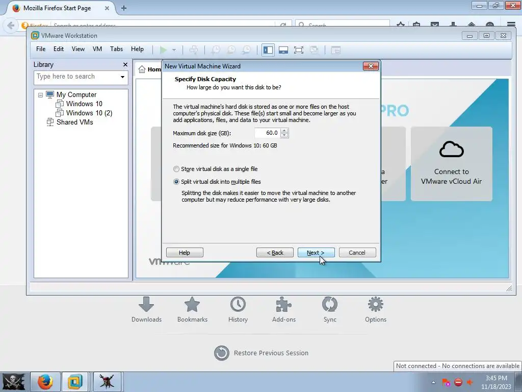Close the New Virtual Machine Wizard dialog

[371, 66]
